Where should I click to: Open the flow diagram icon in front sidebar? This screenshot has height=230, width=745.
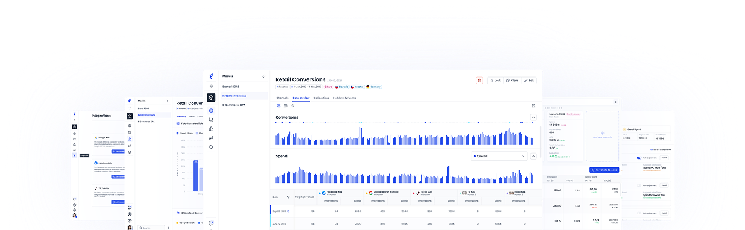[211, 120]
